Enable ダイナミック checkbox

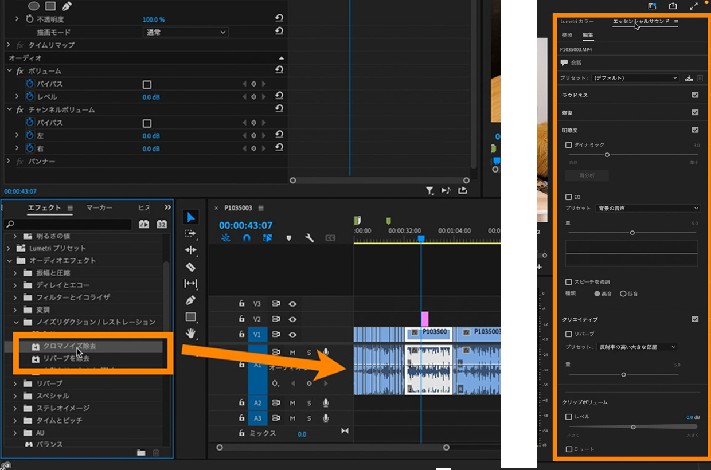click(569, 146)
